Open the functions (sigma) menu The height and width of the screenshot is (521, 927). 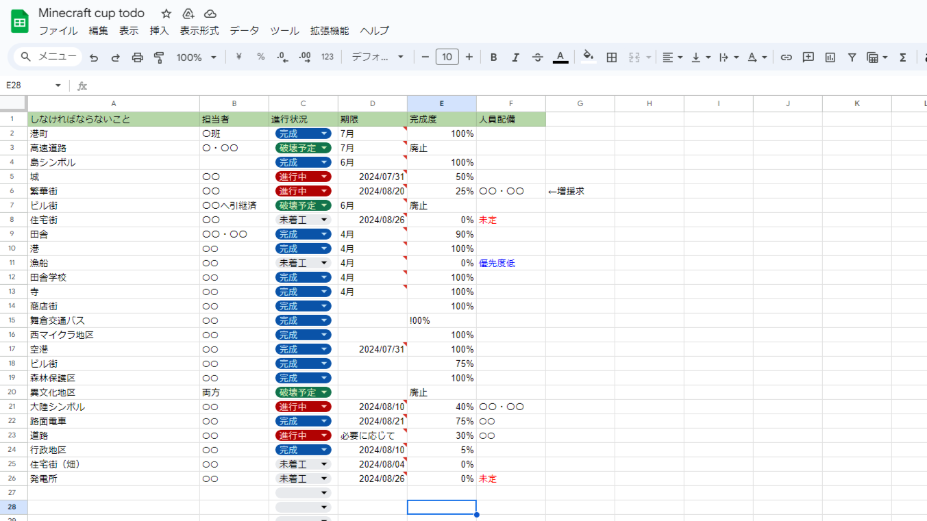coord(903,58)
